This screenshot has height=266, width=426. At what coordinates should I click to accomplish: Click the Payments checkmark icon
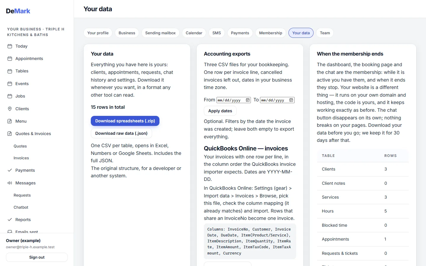(x=10, y=170)
